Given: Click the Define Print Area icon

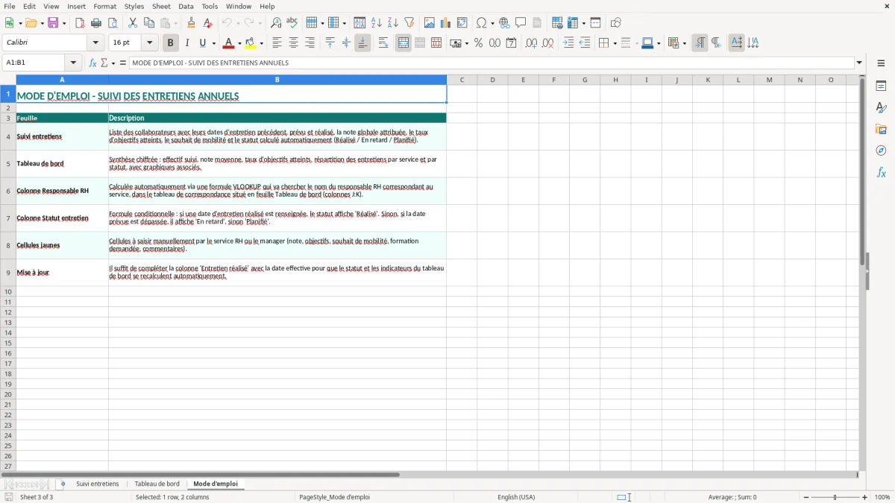Looking at the screenshot, I should (557, 23).
